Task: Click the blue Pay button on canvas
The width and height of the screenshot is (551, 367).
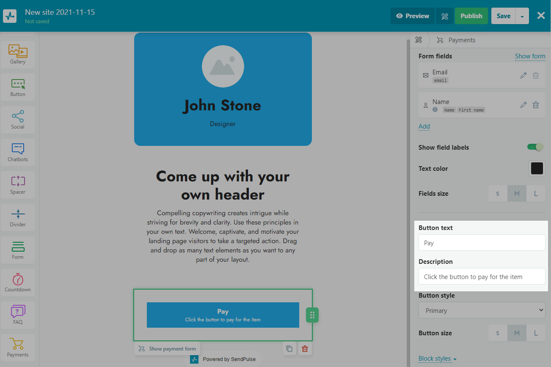Action: pos(223,315)
